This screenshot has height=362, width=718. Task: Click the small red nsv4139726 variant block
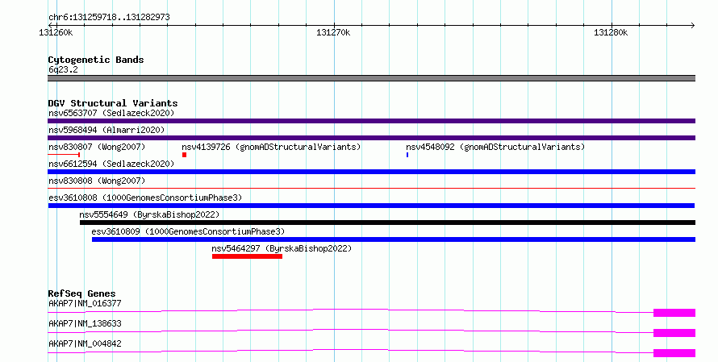[x=184, y=155]
